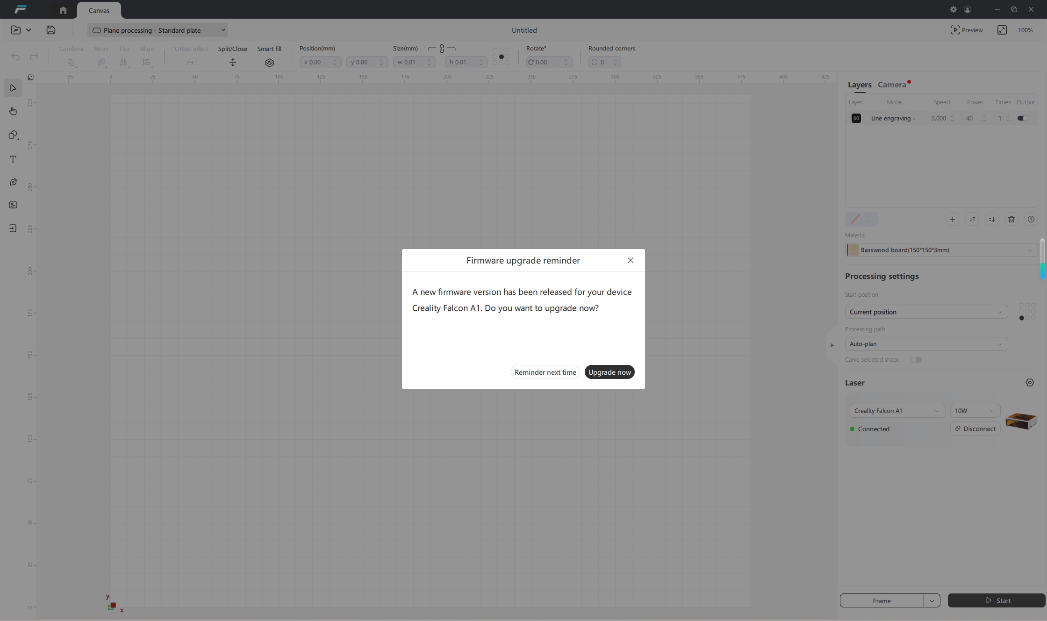Collapse the right panel arrow handle

(832, 345)
